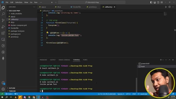Open the PORTS panel tab
Image resolution: width=176 pixels, height=99 pixels.
[85, 60]
